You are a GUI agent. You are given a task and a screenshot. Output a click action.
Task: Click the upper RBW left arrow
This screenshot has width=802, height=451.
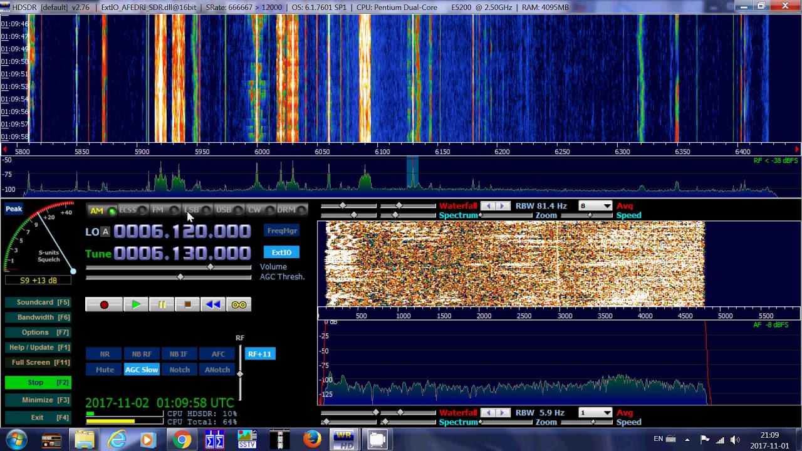point(488,206)
